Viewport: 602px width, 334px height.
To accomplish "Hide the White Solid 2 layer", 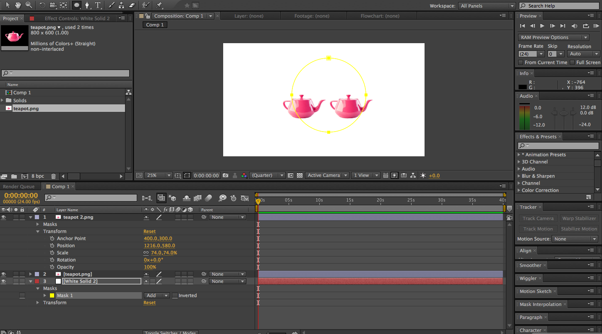I will tap(4, 281).
